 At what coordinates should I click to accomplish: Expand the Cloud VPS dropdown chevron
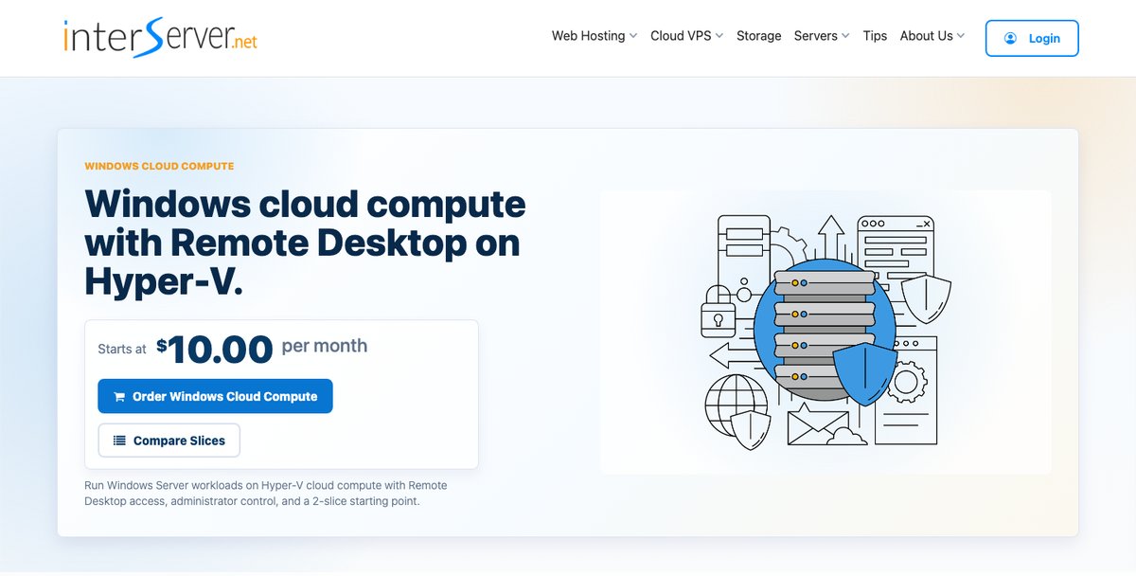pos(719,36)
